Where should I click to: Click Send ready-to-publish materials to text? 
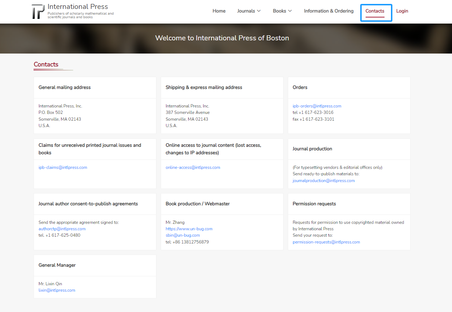[326, 174]
